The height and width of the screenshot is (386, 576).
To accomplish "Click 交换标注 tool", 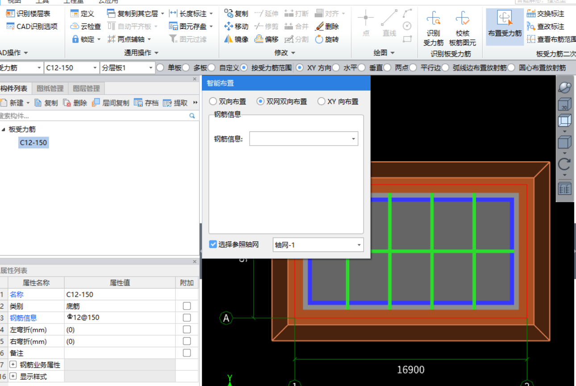I will click(546, 14).
